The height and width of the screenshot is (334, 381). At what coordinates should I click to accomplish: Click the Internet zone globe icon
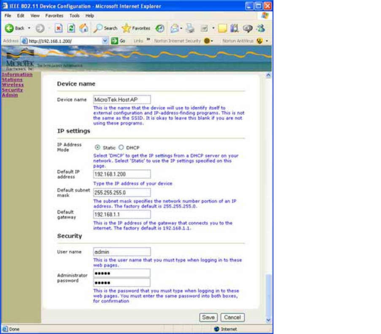pyautogui.click(x=216, y=329)
